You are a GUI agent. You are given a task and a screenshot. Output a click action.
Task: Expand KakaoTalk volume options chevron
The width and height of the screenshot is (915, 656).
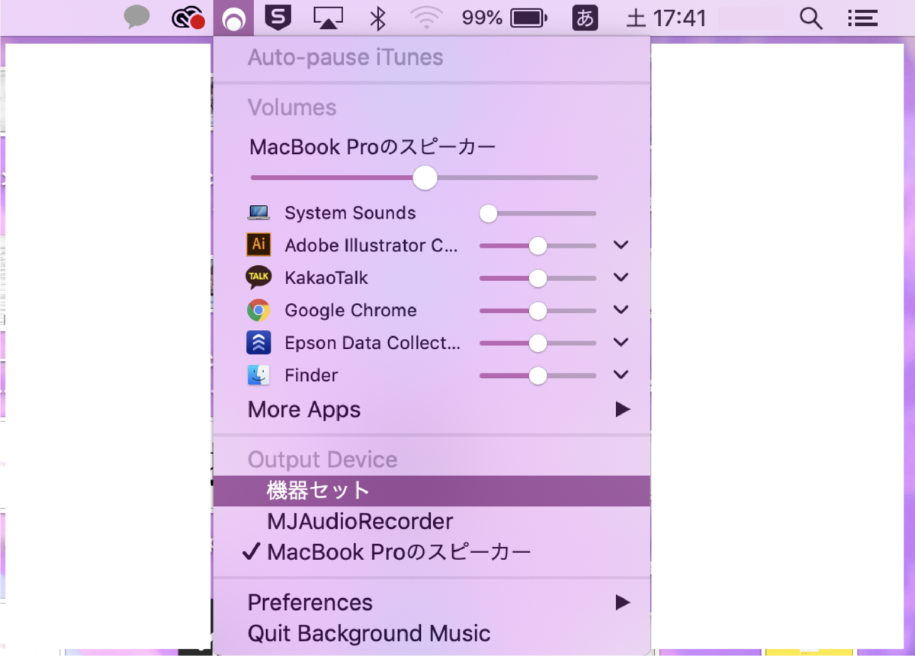pos(621,277)
